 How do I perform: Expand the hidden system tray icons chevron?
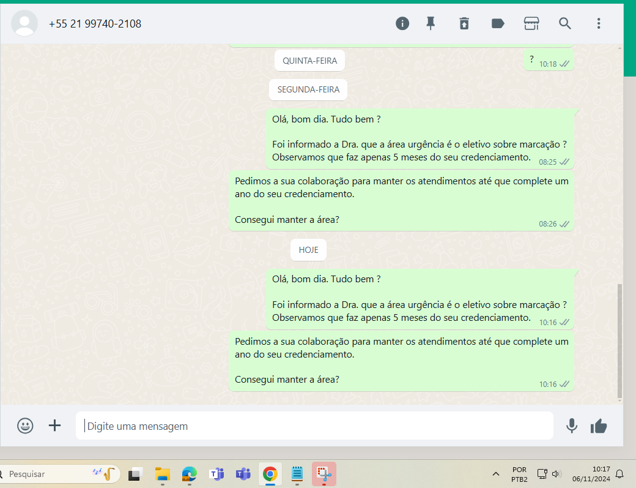click(496, 474)
